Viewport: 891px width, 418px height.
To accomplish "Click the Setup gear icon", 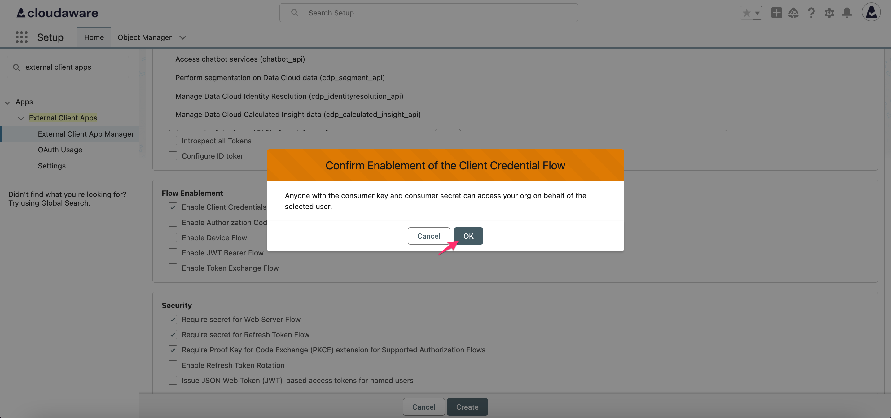I will pyautogui.click(x=829, y=13).
